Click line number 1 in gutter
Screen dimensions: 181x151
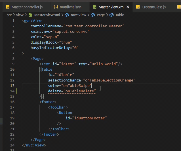pos(13,21)
